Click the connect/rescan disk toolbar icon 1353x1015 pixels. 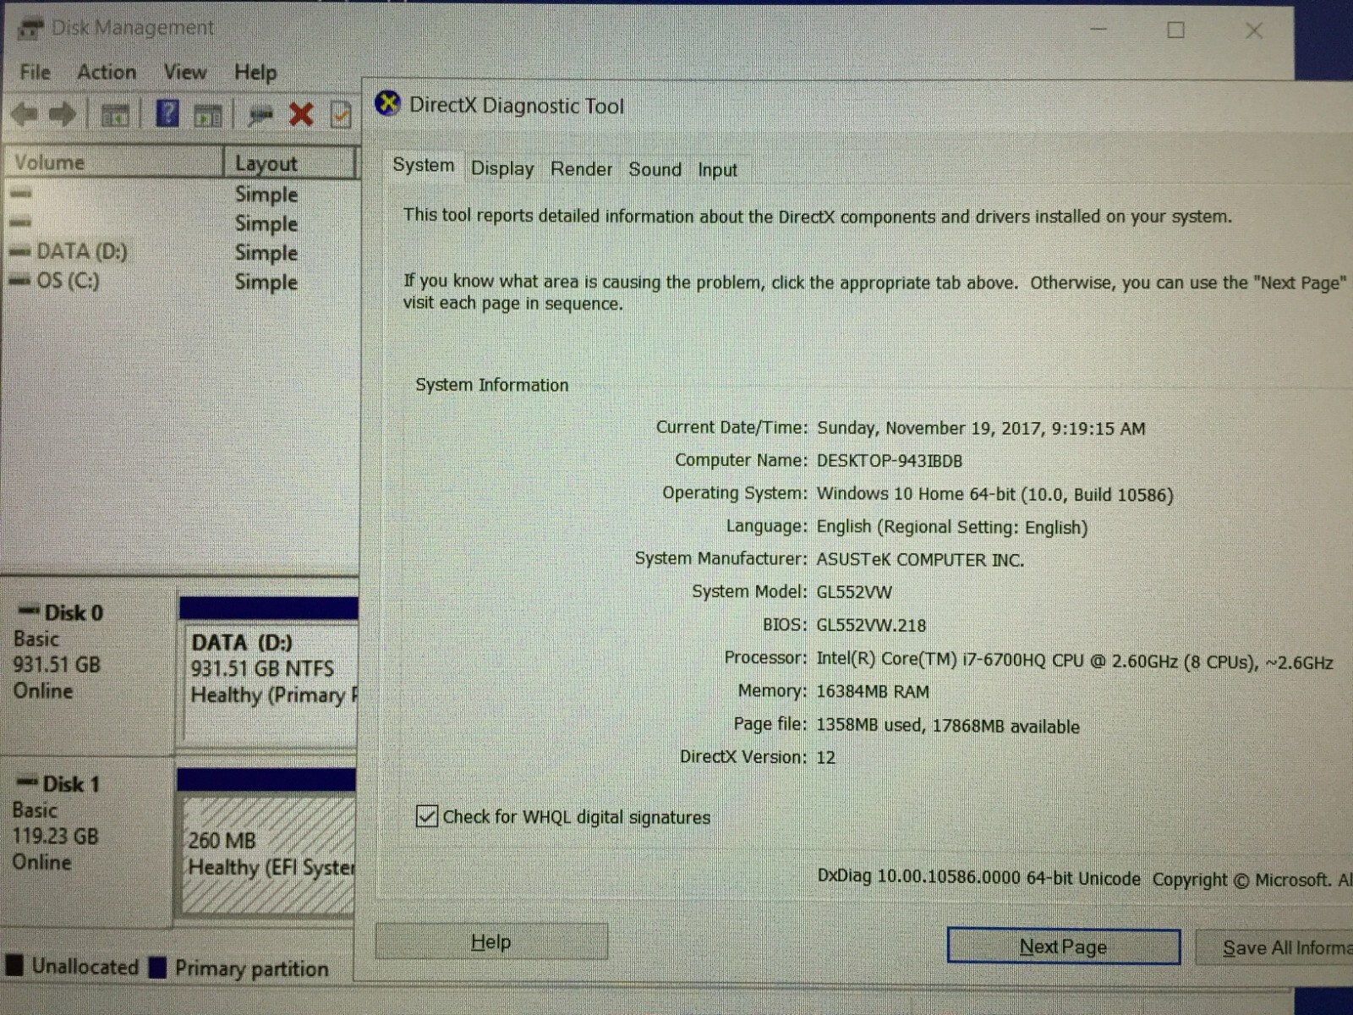(260, 114)
